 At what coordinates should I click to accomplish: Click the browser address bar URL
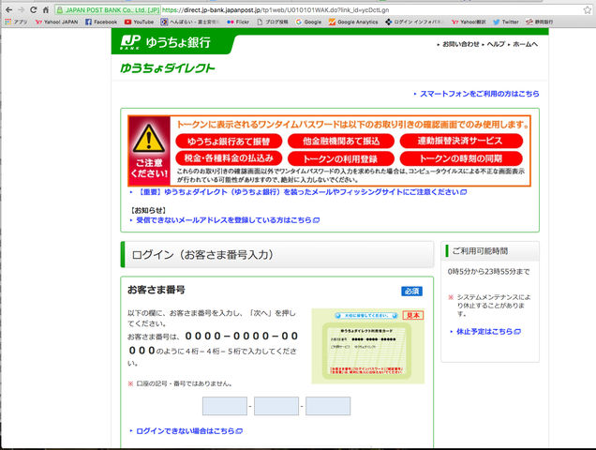tap(276, 10)
